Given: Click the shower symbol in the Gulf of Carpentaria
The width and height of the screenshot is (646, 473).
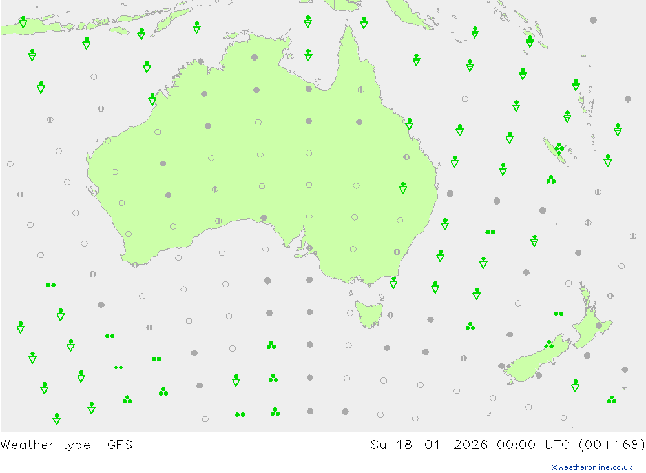Looking at the screenshot, I should 309,55.
